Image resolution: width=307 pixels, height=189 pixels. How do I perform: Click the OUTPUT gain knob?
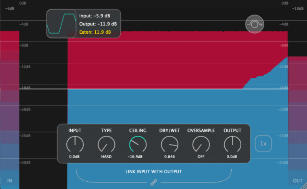[x=232, y=145]
